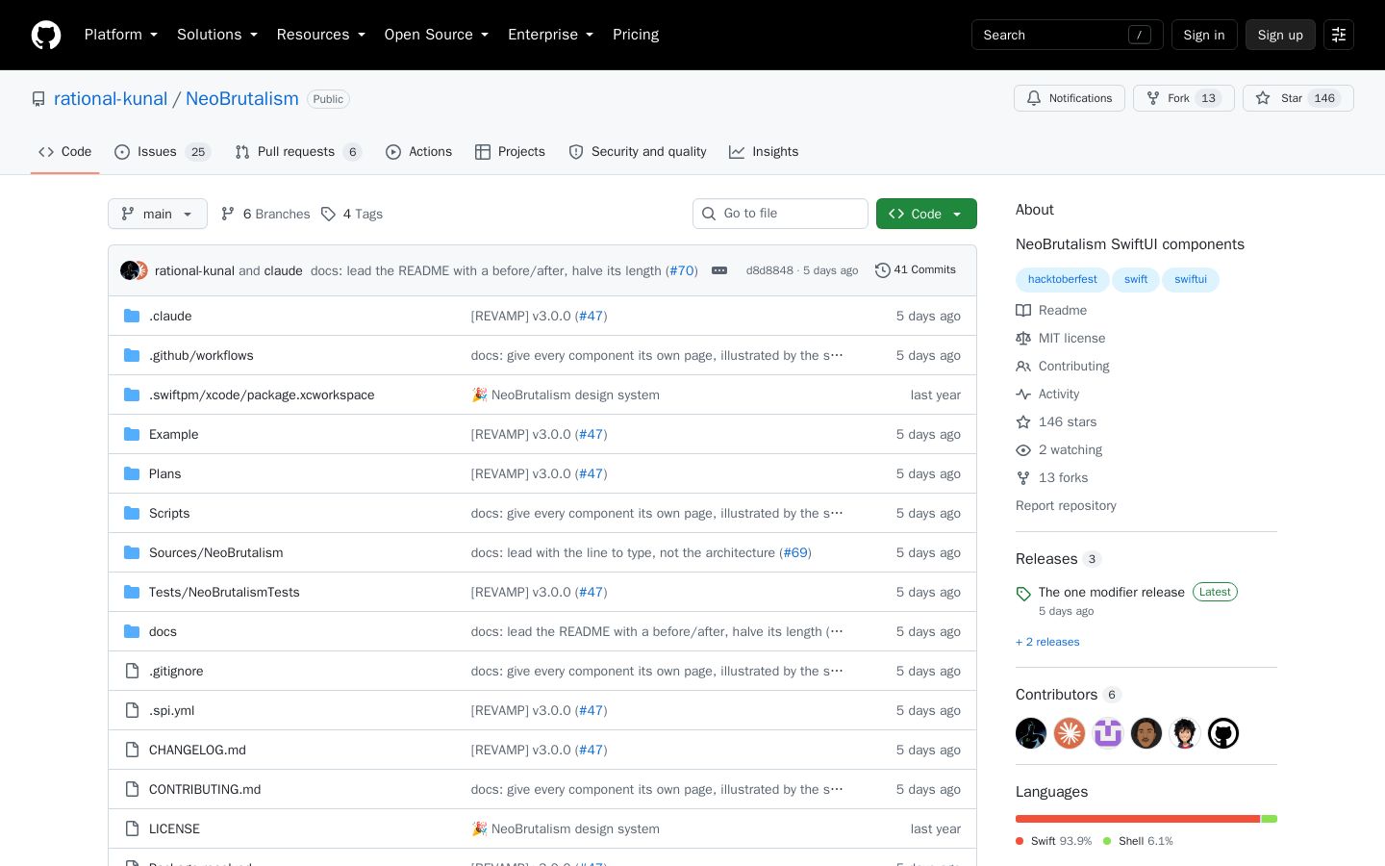Click the Shell green language bar segment

pos(1270,819)
